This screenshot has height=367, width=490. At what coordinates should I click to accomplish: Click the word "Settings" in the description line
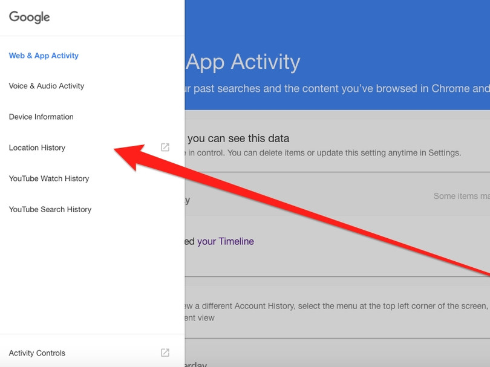click(444, 153)
